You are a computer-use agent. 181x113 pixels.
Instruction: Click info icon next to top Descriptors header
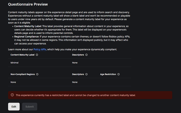click(87, 55)
